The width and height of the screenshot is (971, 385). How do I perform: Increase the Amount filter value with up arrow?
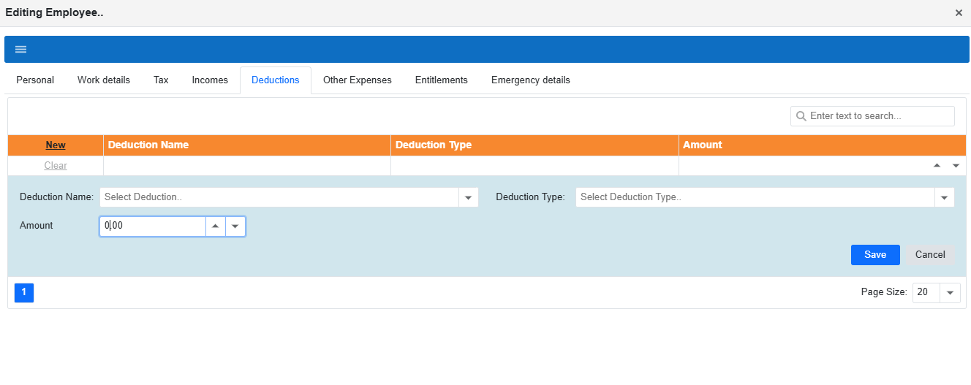coord(937,166)
